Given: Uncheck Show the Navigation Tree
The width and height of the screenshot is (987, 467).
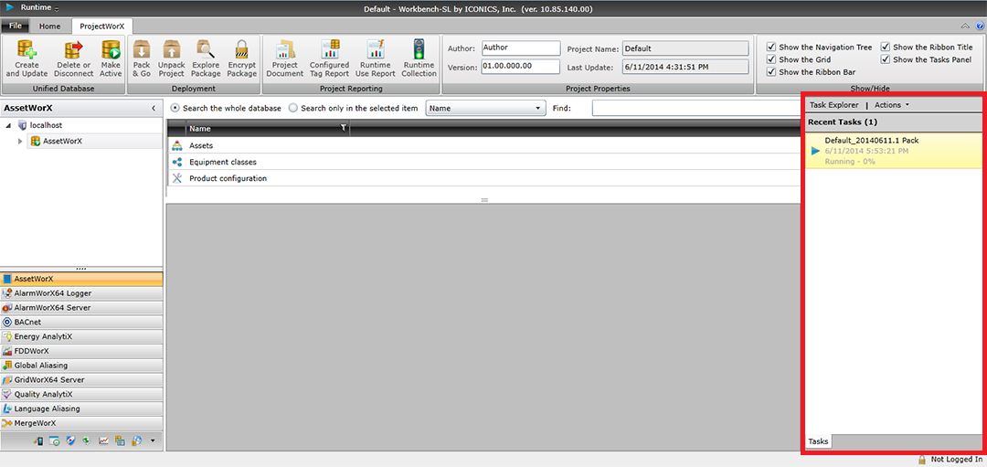Looking at the screenshot, I should (x=771, y=47).
